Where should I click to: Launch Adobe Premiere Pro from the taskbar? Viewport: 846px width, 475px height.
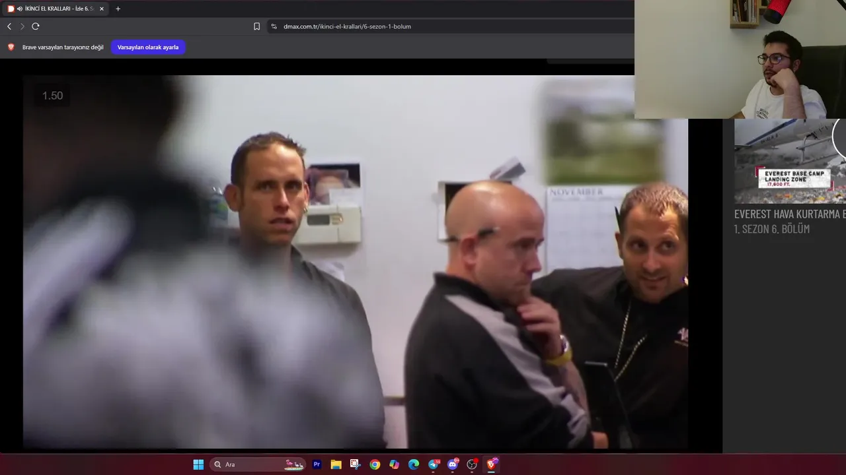317,464
